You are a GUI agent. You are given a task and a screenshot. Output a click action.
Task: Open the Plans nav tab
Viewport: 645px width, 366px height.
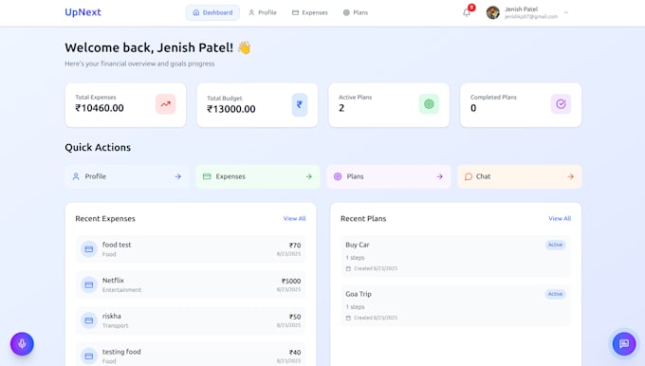[356, 12]
